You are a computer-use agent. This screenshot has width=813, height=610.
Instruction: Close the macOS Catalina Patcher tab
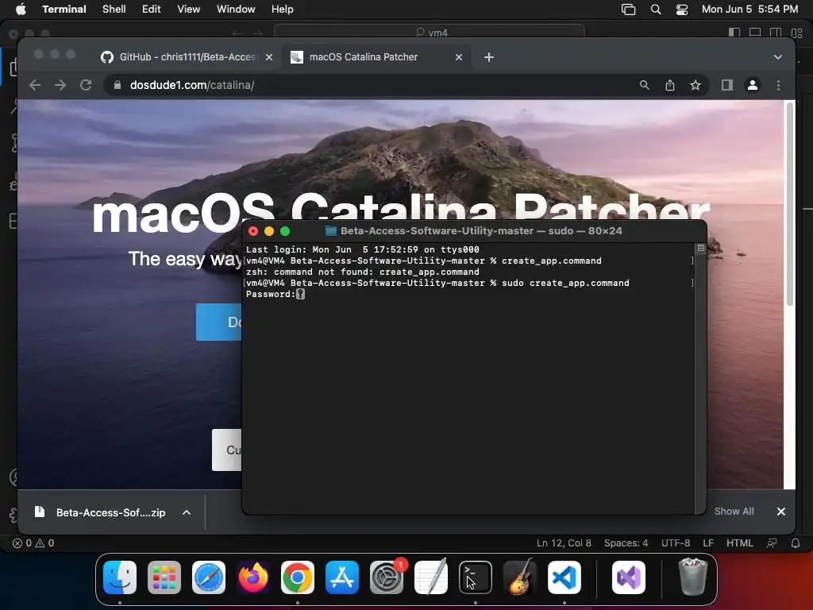[459, 57]
